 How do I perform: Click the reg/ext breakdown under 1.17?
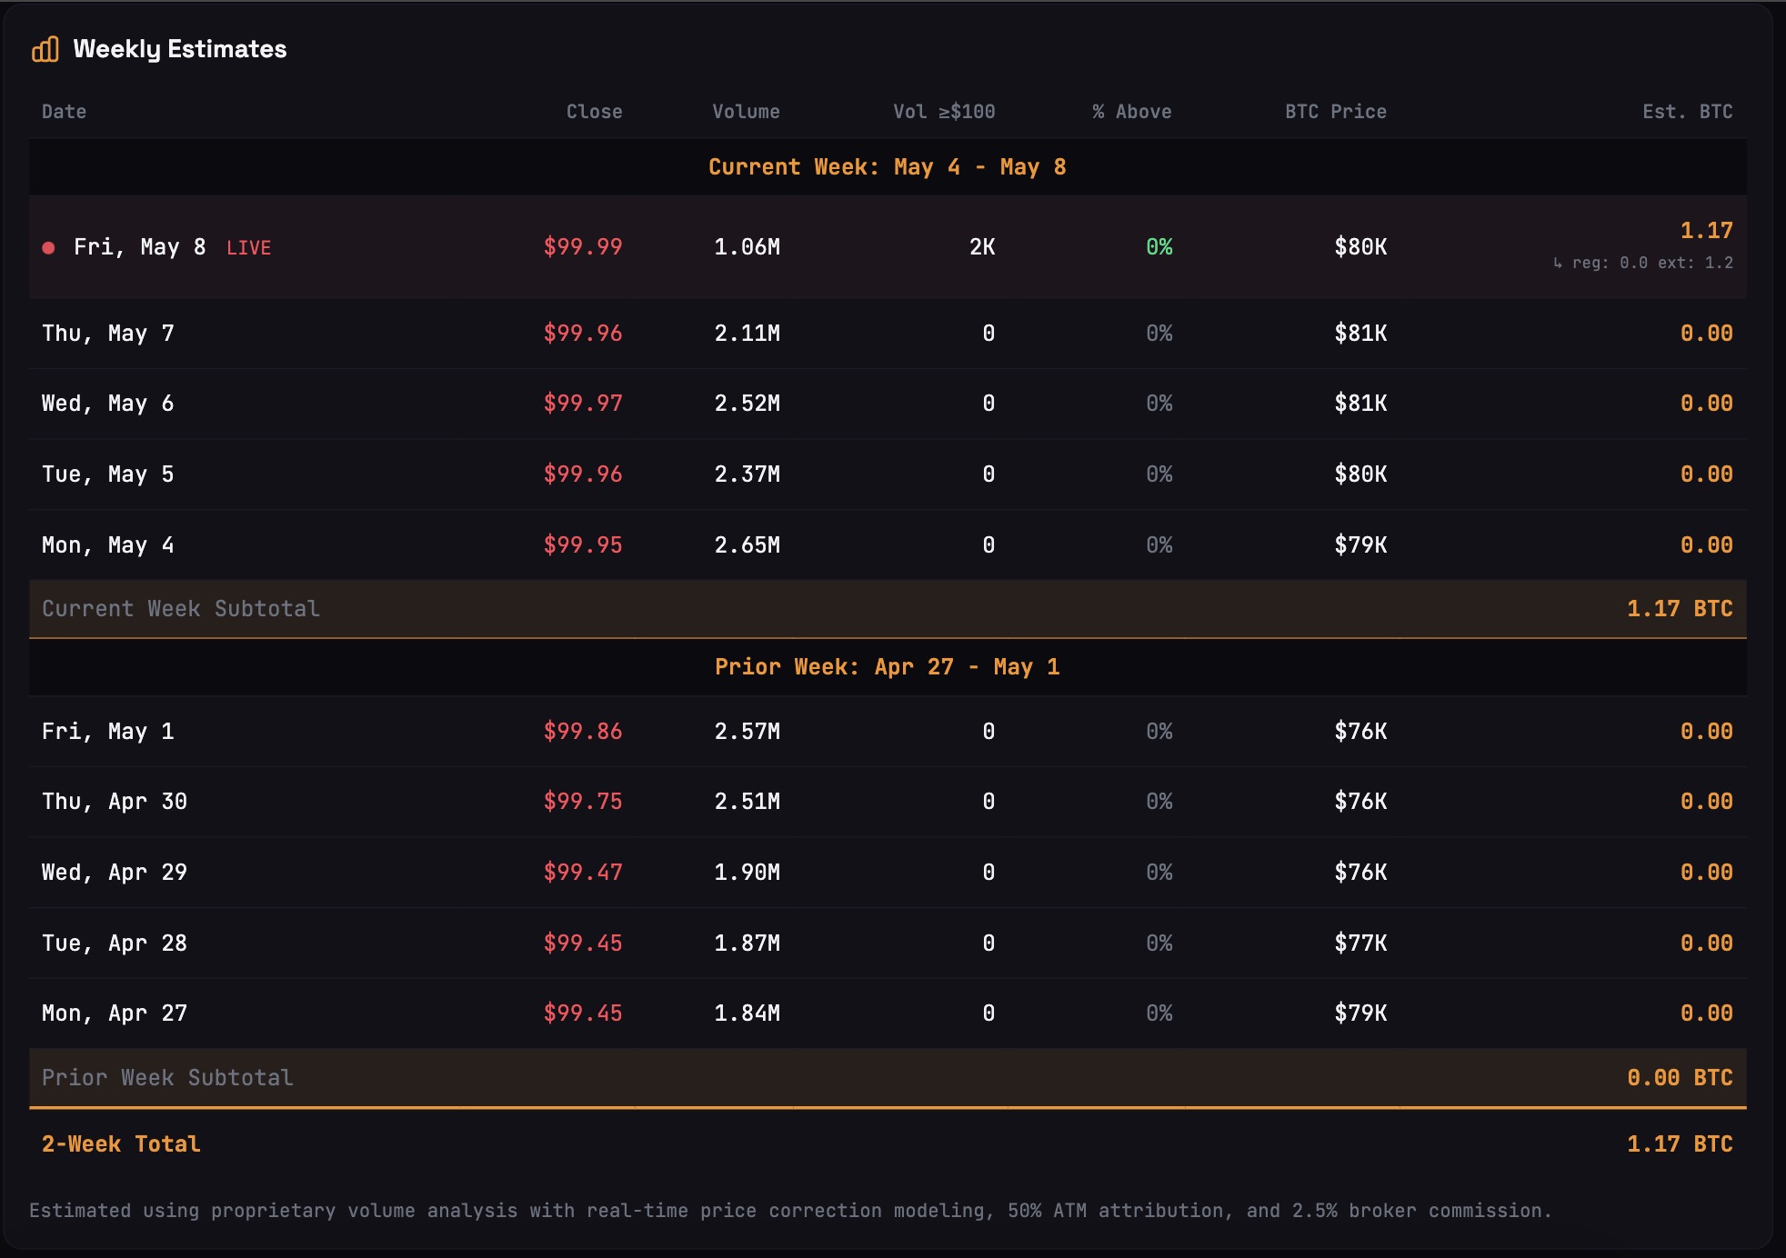pos(1642,263)
